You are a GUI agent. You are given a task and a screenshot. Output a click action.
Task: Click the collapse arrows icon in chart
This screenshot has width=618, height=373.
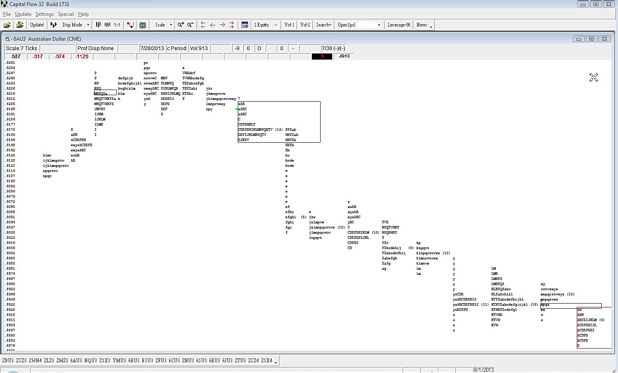pyautogui.click(x=594, y=77)
